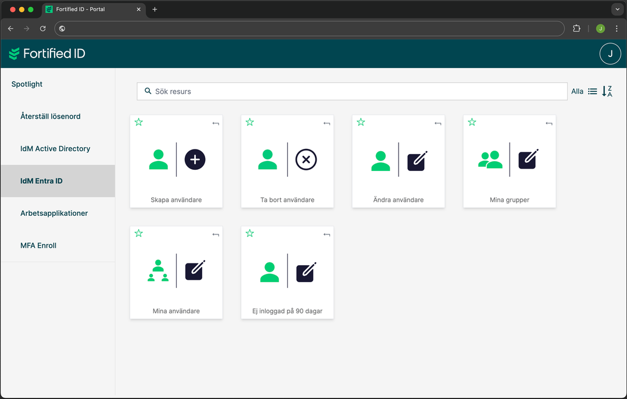The height and width of the screenshot is (399, 627).
Task: Click the Mina grupper label
Action: click(x=510, y=199)
